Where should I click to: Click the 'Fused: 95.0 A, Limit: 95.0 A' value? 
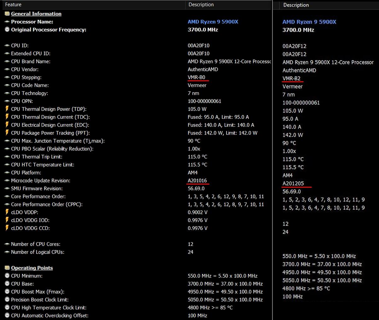point(218,117)
